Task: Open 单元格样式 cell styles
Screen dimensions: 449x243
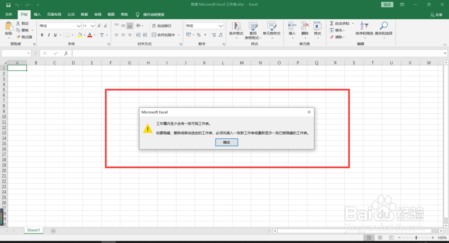Action: (272, 30)
